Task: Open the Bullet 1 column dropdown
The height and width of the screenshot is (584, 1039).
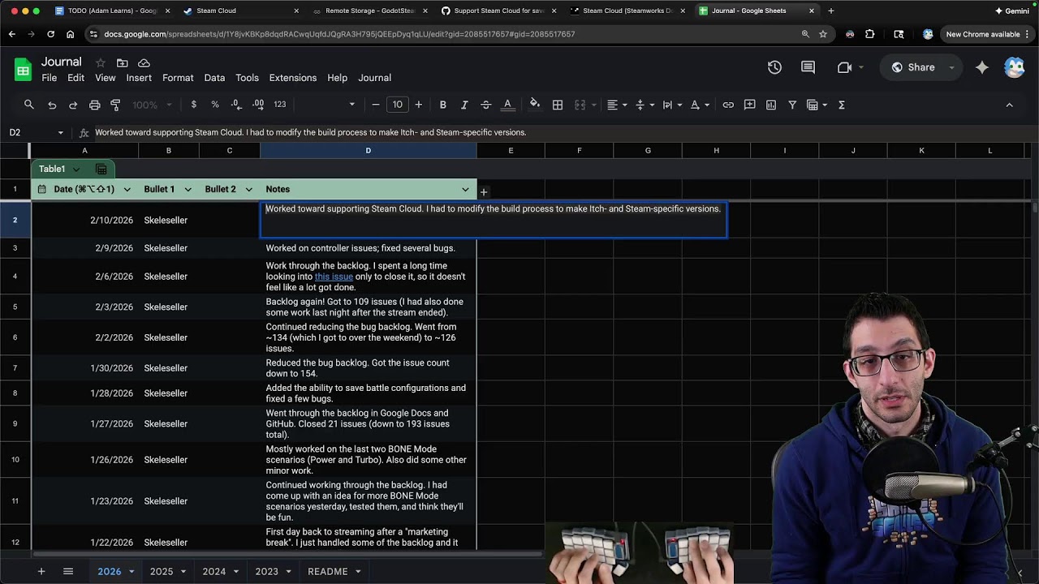Action: tap(188, 190)
